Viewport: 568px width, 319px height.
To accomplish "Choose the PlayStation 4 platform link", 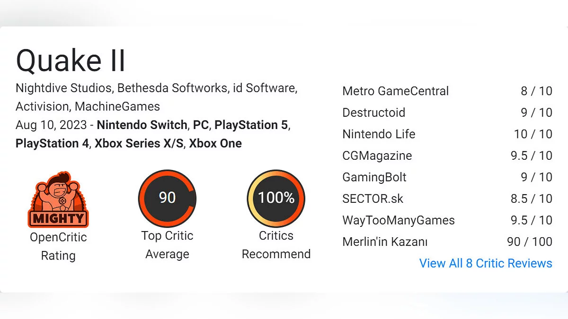I will click(x=52, y=143).
